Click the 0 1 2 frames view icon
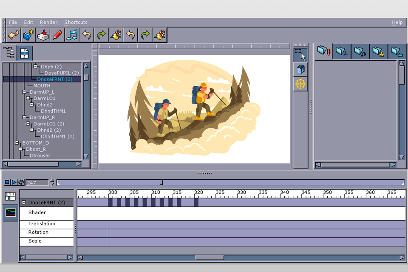This screenshot has width=408, height=272. tap(10, 196)
